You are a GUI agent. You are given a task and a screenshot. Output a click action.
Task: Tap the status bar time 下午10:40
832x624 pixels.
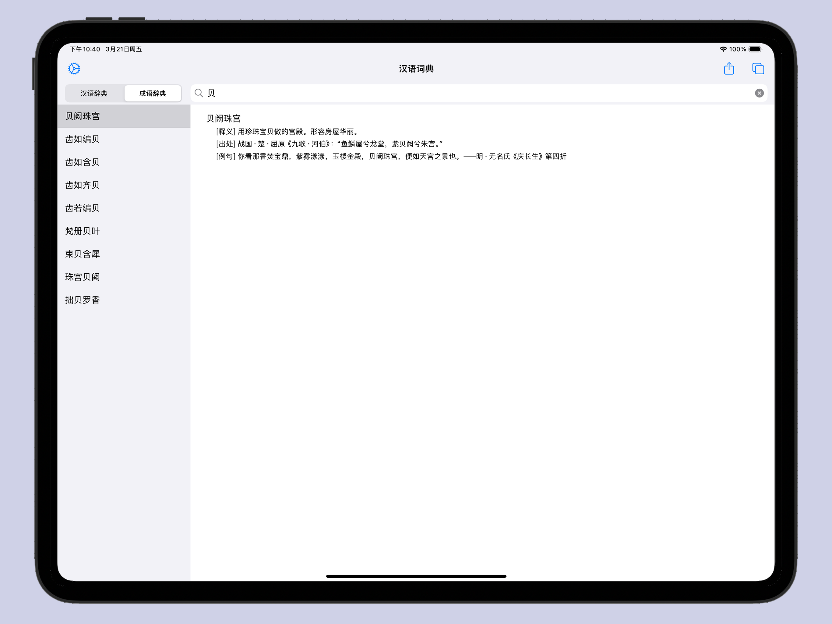pyautogui.click(x=85, y=49)
